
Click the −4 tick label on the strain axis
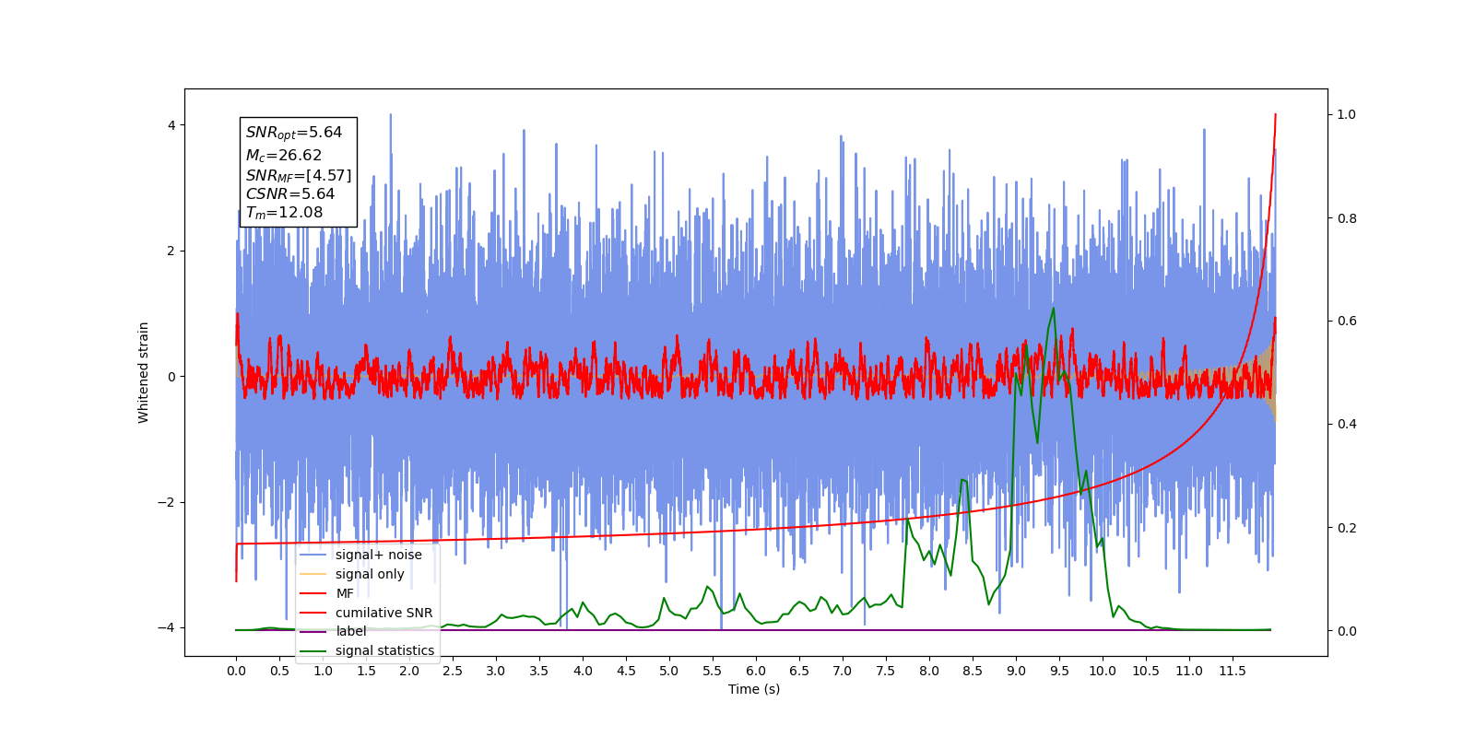point(167,627)
